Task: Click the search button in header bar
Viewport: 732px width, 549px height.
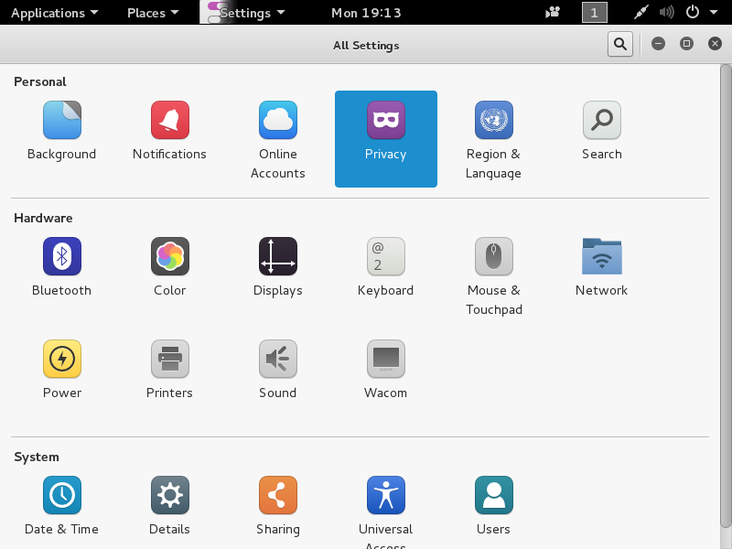Action: (620, 44)
